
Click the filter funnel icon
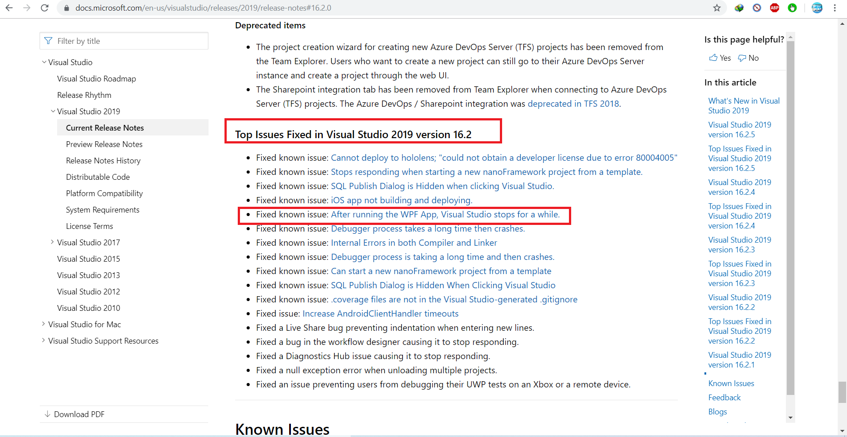click(x=49, y=41)
